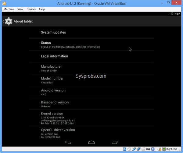The height and width of the screenshot is (153, 183).
Task: Click the optical disc status icon
Action: point(129,149)
